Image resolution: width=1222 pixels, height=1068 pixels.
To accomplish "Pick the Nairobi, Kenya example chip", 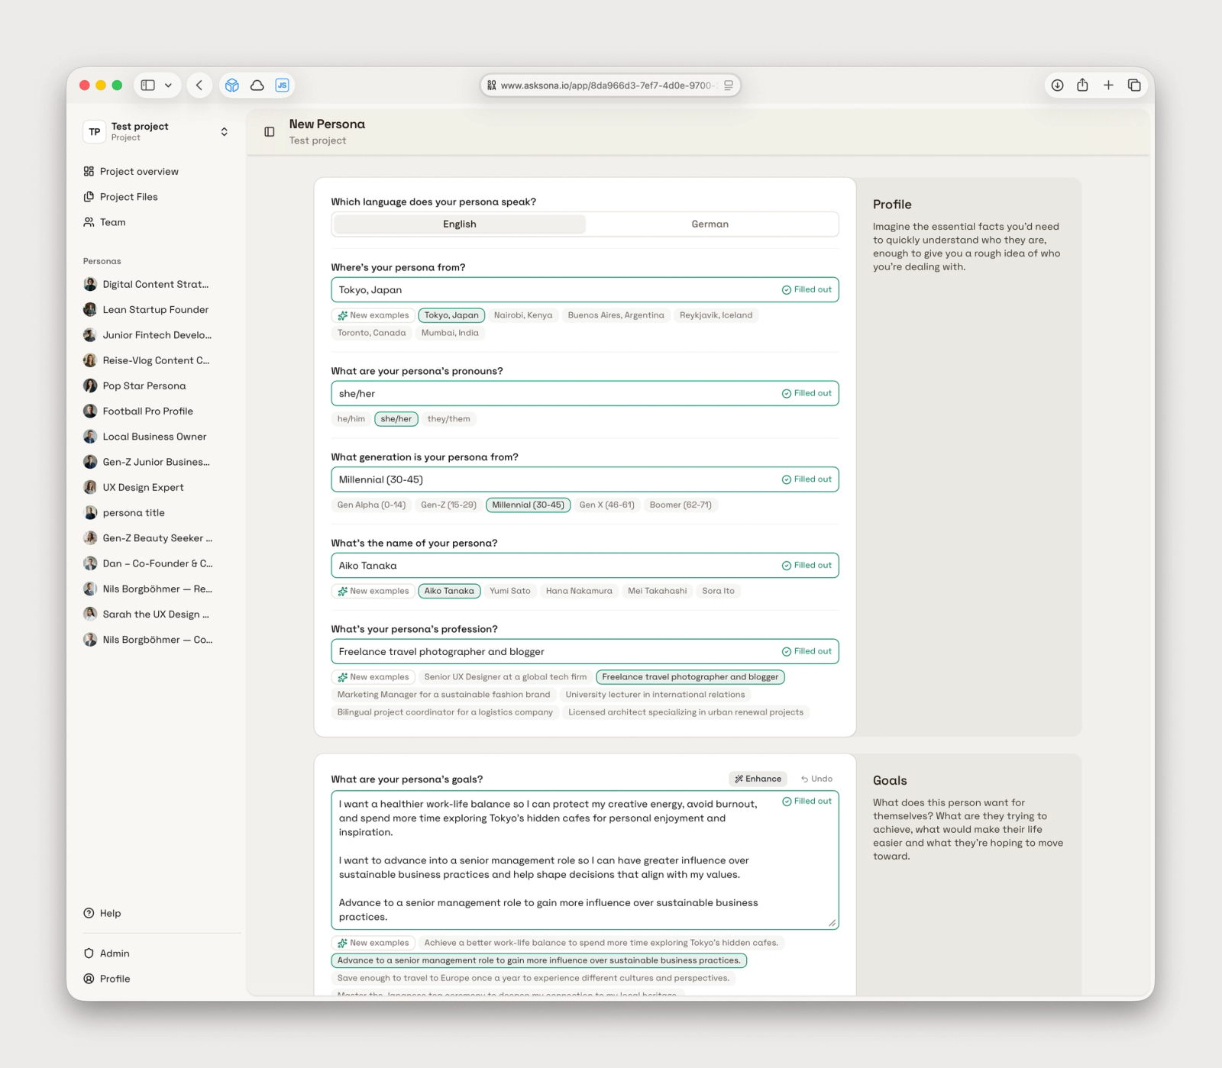I will [x=523, y=315].
